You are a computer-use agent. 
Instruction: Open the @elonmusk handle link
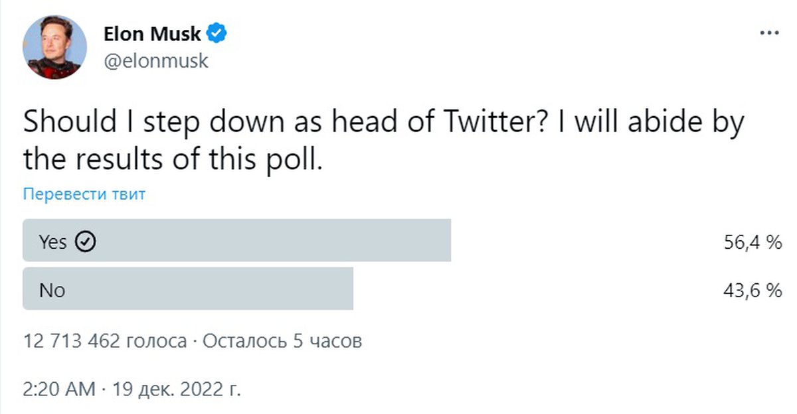click(x=156, y=61)
